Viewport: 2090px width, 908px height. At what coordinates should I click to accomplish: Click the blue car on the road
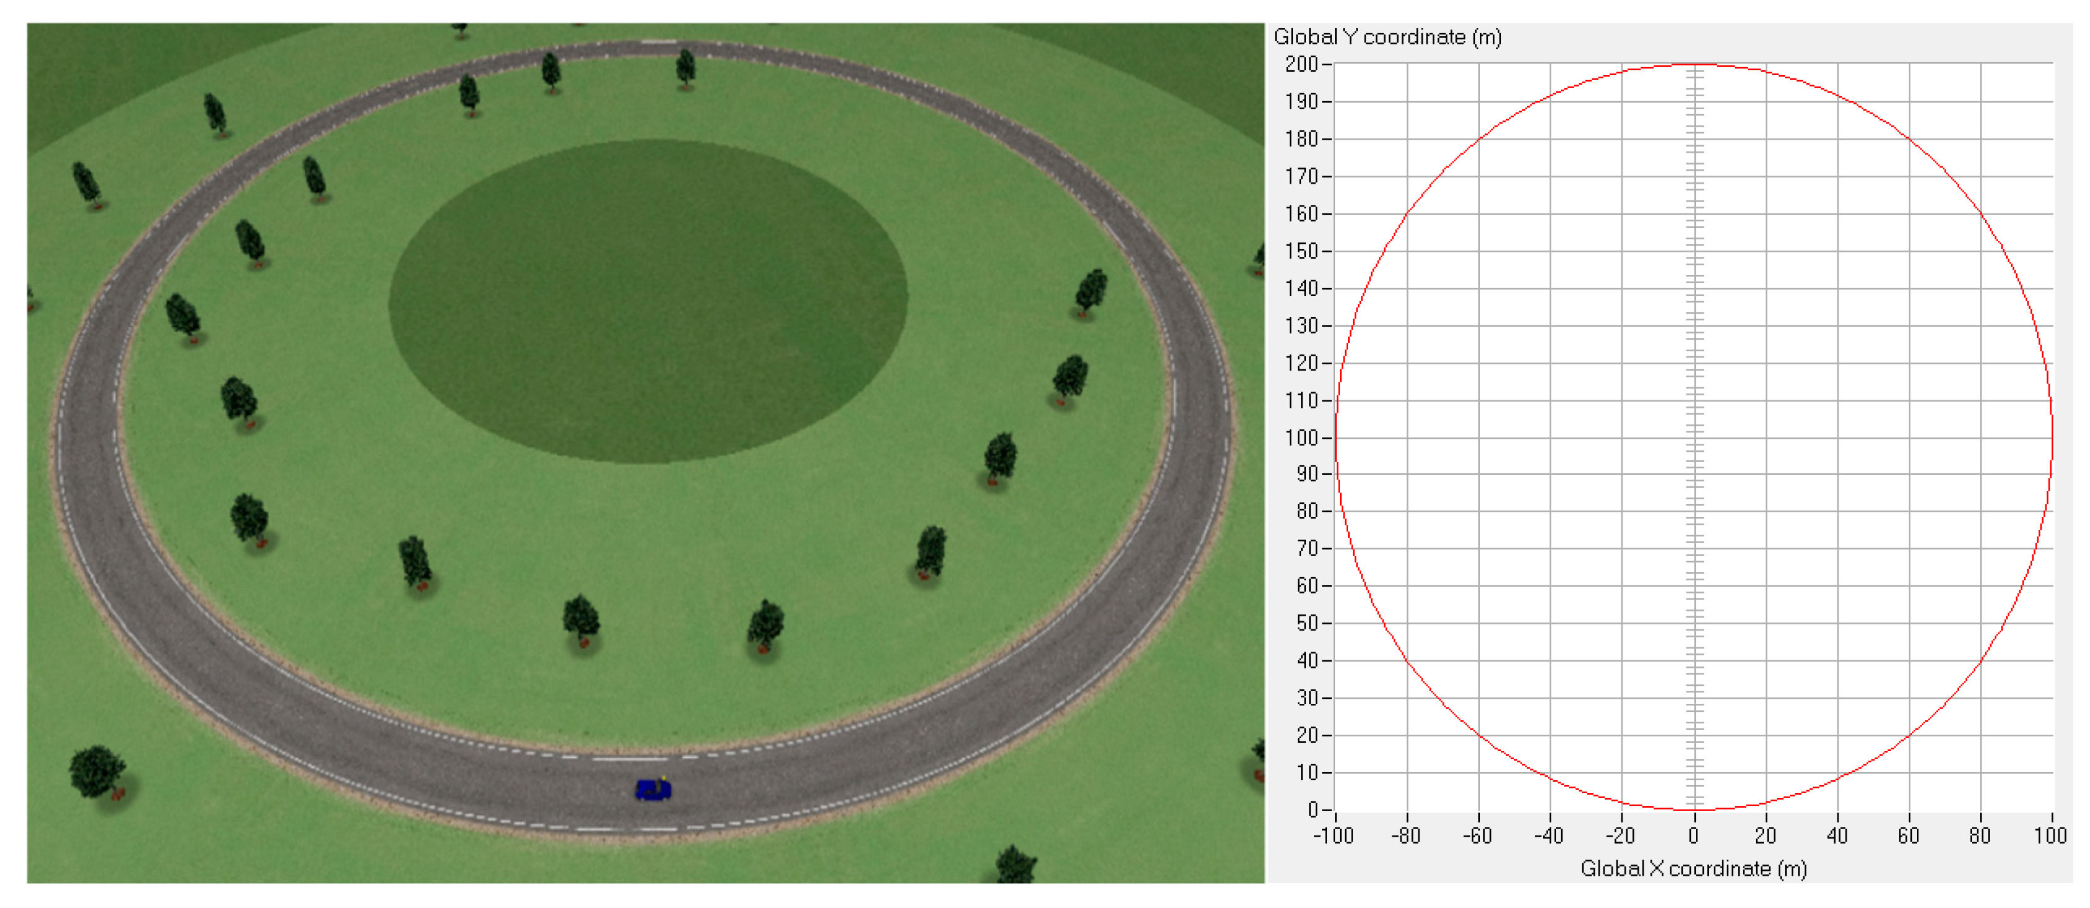coord(653,789)
